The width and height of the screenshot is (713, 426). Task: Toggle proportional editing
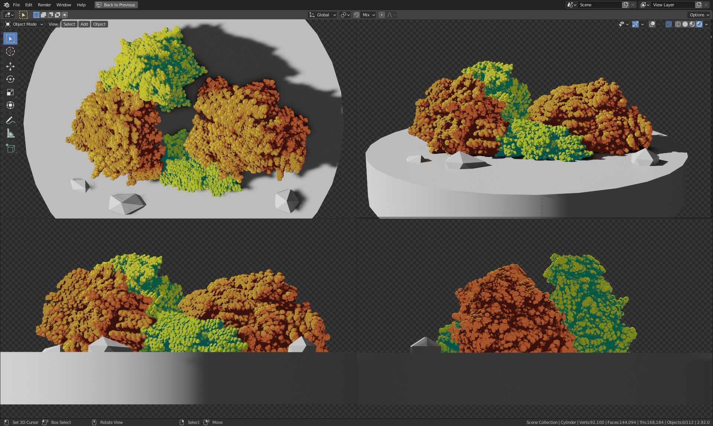tap(382, 15)
